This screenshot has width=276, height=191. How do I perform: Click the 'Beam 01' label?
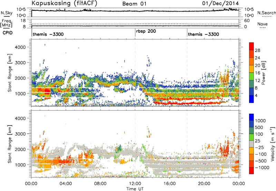[x=134, y=4]
